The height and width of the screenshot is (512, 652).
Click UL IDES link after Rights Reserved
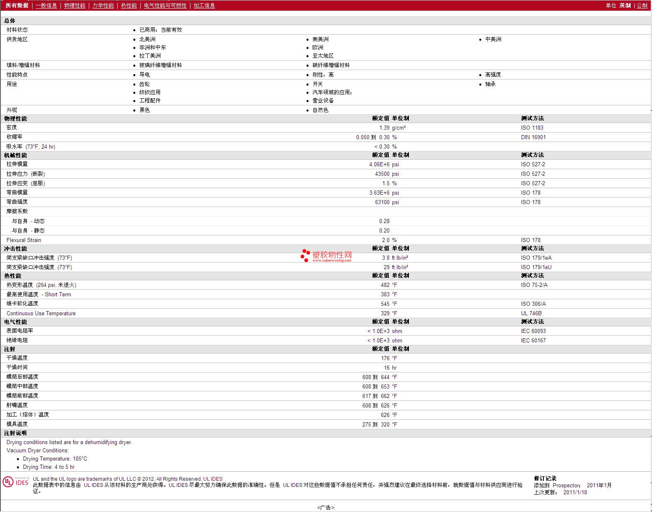tap(213, 479)
